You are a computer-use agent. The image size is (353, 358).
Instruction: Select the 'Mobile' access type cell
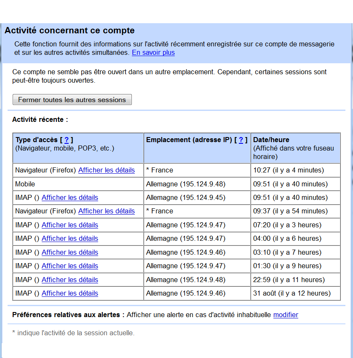(x=78, y=184)
